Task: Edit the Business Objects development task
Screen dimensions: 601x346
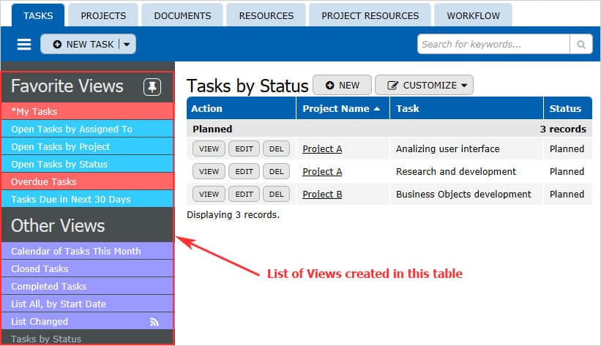Action: click(x=244, y=194)
